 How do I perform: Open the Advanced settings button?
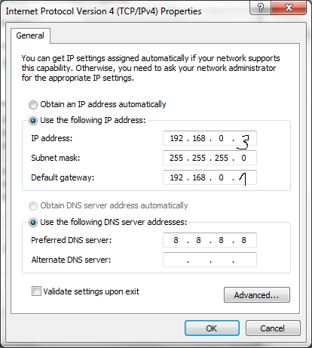tap(257, 295)
